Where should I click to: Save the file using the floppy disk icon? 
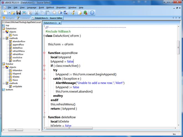click(19, 13)
